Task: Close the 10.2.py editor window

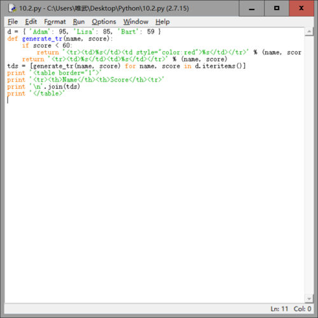Action: pos(301,8)
